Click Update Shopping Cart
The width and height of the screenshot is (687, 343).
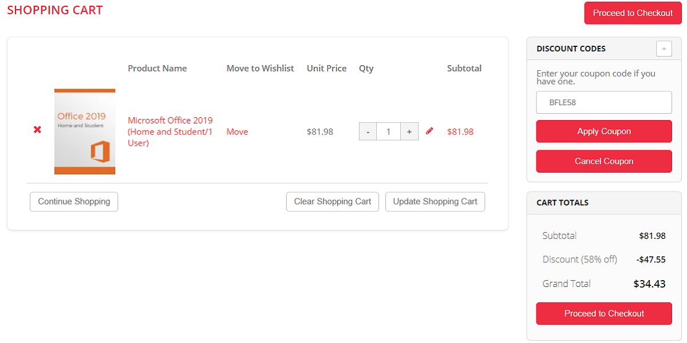point(435,202)
